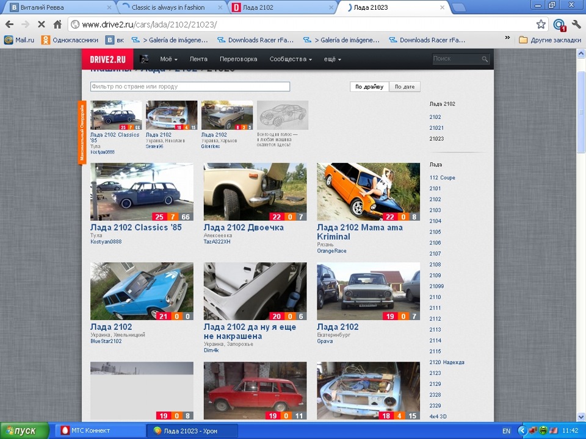Open user BlueStar2102 profile link
586x439 pixels.
(106, 341)
